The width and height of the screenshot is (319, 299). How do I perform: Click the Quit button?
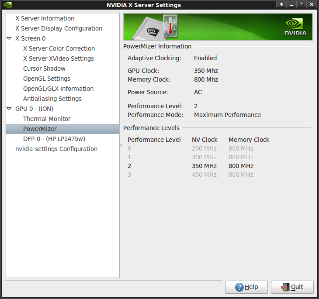point(292,287)
